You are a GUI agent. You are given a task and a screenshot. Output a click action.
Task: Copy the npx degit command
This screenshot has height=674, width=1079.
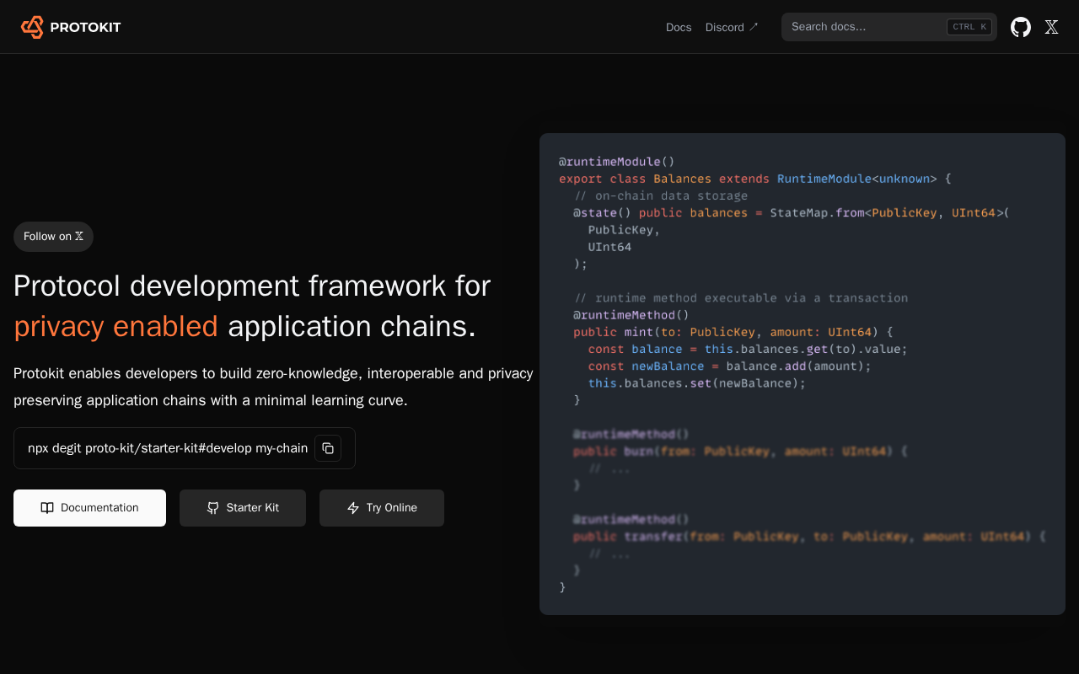tap(328, 448)
